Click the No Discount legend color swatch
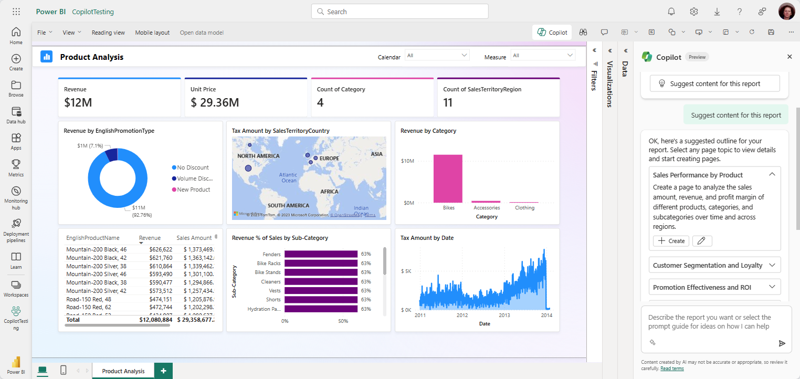 [x=174, y=167]
